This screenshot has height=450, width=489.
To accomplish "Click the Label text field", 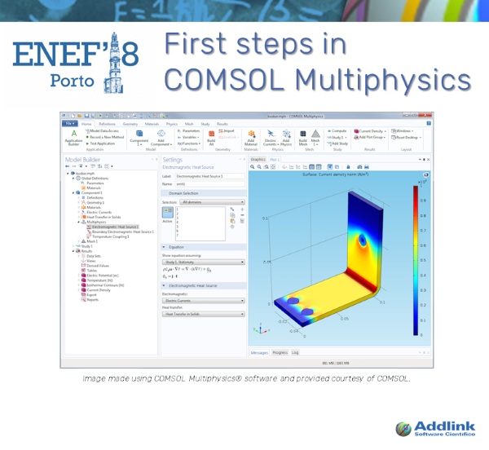I will [209, 176].
